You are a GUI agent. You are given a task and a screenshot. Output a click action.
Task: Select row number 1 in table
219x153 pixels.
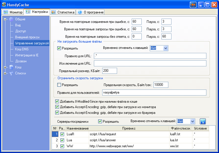tap(55, 134)
